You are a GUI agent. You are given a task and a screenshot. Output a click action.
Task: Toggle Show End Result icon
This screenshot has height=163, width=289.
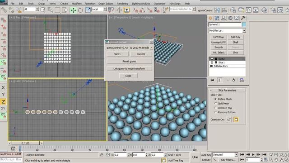coord(220,80)
